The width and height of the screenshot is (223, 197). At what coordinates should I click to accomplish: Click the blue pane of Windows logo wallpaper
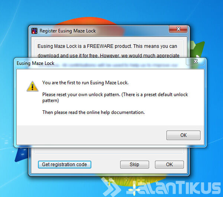coord(21,155)
